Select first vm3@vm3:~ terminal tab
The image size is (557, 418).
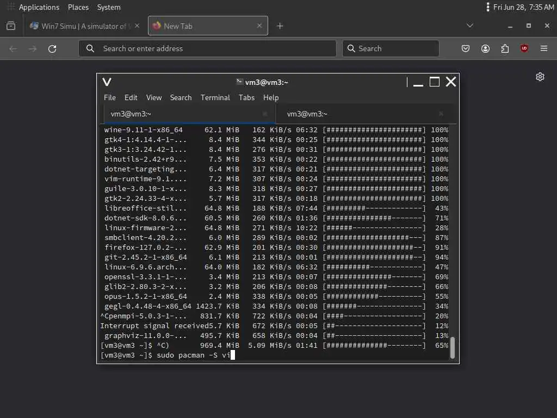pyautogui.click(x=189, y=114)
